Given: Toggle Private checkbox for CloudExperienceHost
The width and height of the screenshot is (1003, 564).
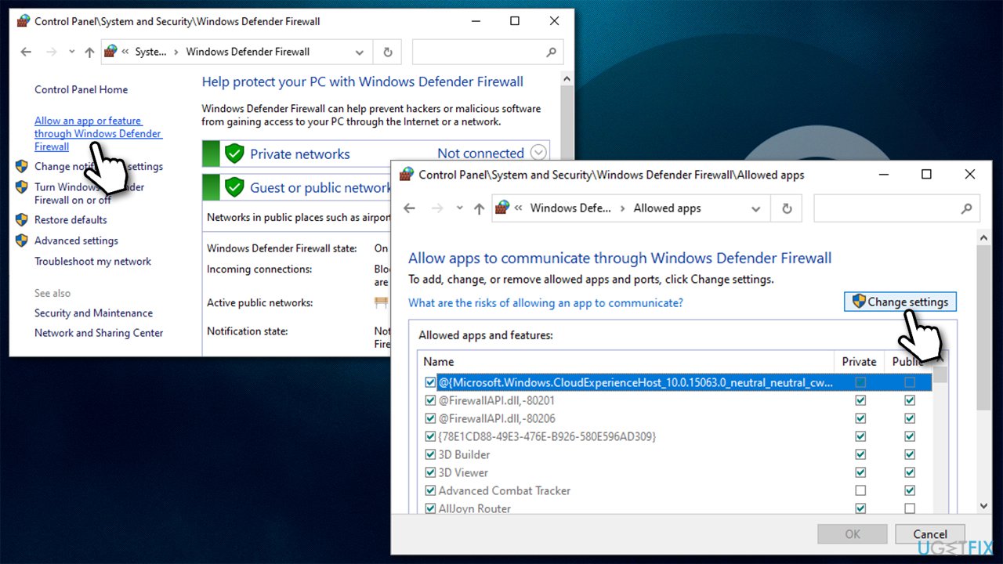Looking at the screenshot, I should pyautogui.click(x=861, y=382).
